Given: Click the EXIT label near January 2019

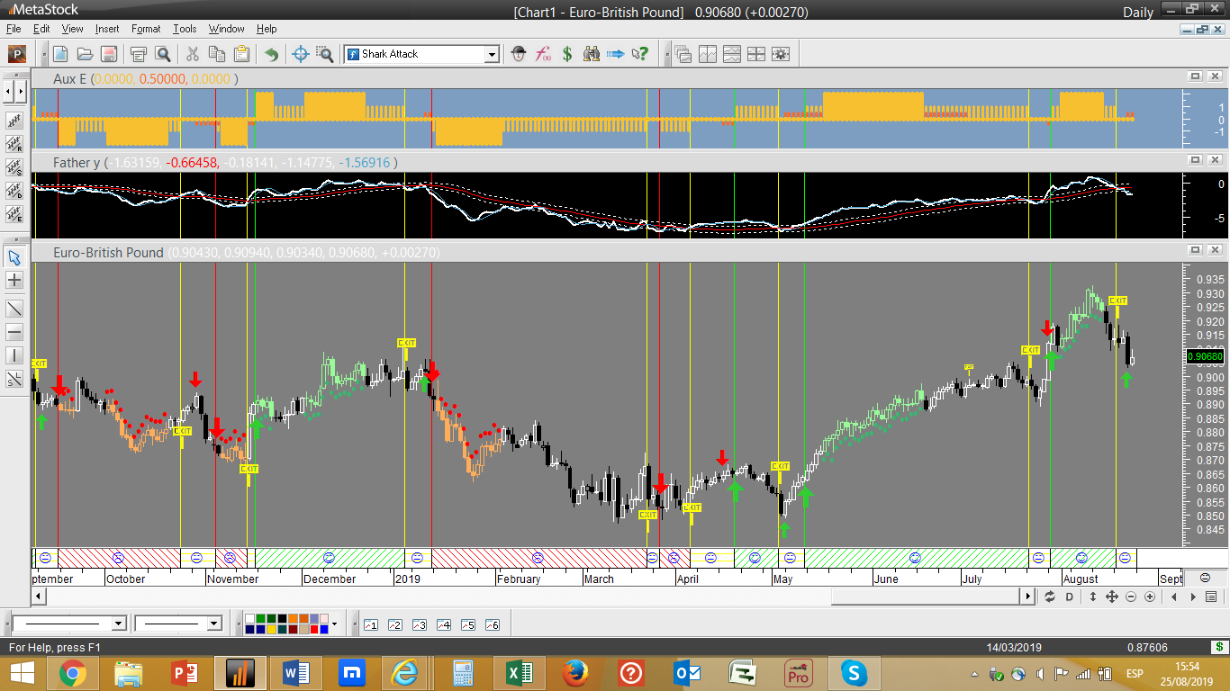Looking at the screenshot, I should coord(407,343).
